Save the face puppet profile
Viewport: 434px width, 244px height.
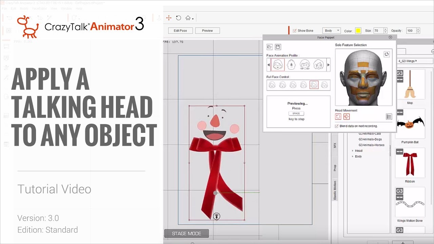click(x=278, y=47)
